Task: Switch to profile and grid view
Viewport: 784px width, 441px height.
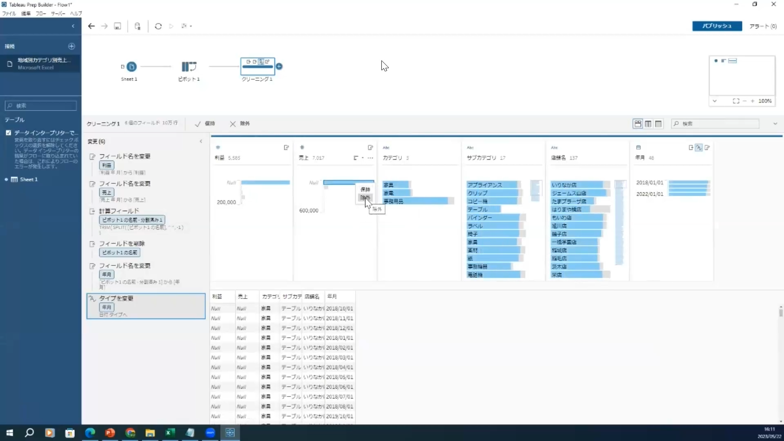Action: point(638,124)
